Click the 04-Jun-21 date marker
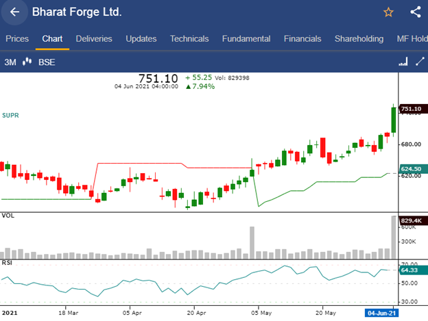Viewport: 428px width, 321px height. pyautogui.click(x=381, y=313)
